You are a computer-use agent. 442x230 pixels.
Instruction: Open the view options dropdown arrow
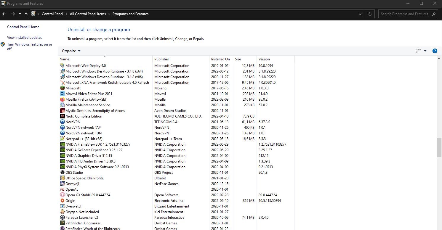tap(425, 51)
